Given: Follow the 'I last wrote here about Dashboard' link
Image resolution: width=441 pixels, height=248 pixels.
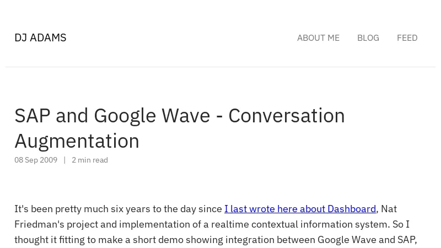Looking at the screenshot, I should tap(299, 208).
